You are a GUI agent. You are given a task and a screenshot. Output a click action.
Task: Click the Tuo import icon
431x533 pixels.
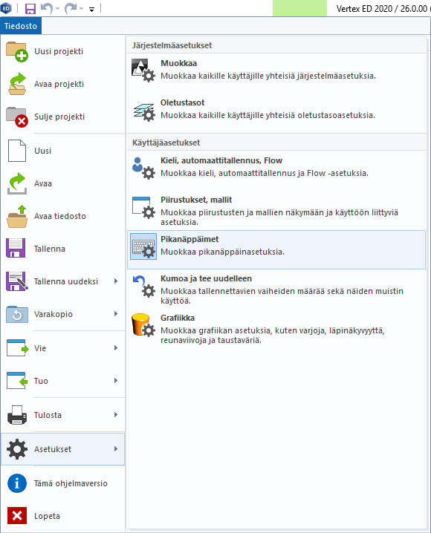click(x=16, y=380)
